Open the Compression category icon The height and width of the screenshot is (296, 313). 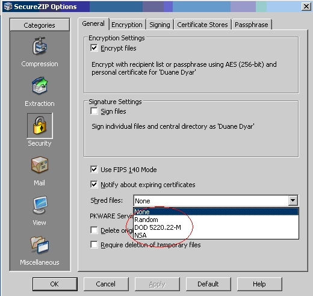pyautogui.click(x=40, y=46)
